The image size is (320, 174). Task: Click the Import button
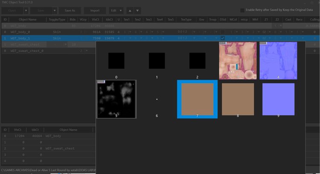[95, 11]
